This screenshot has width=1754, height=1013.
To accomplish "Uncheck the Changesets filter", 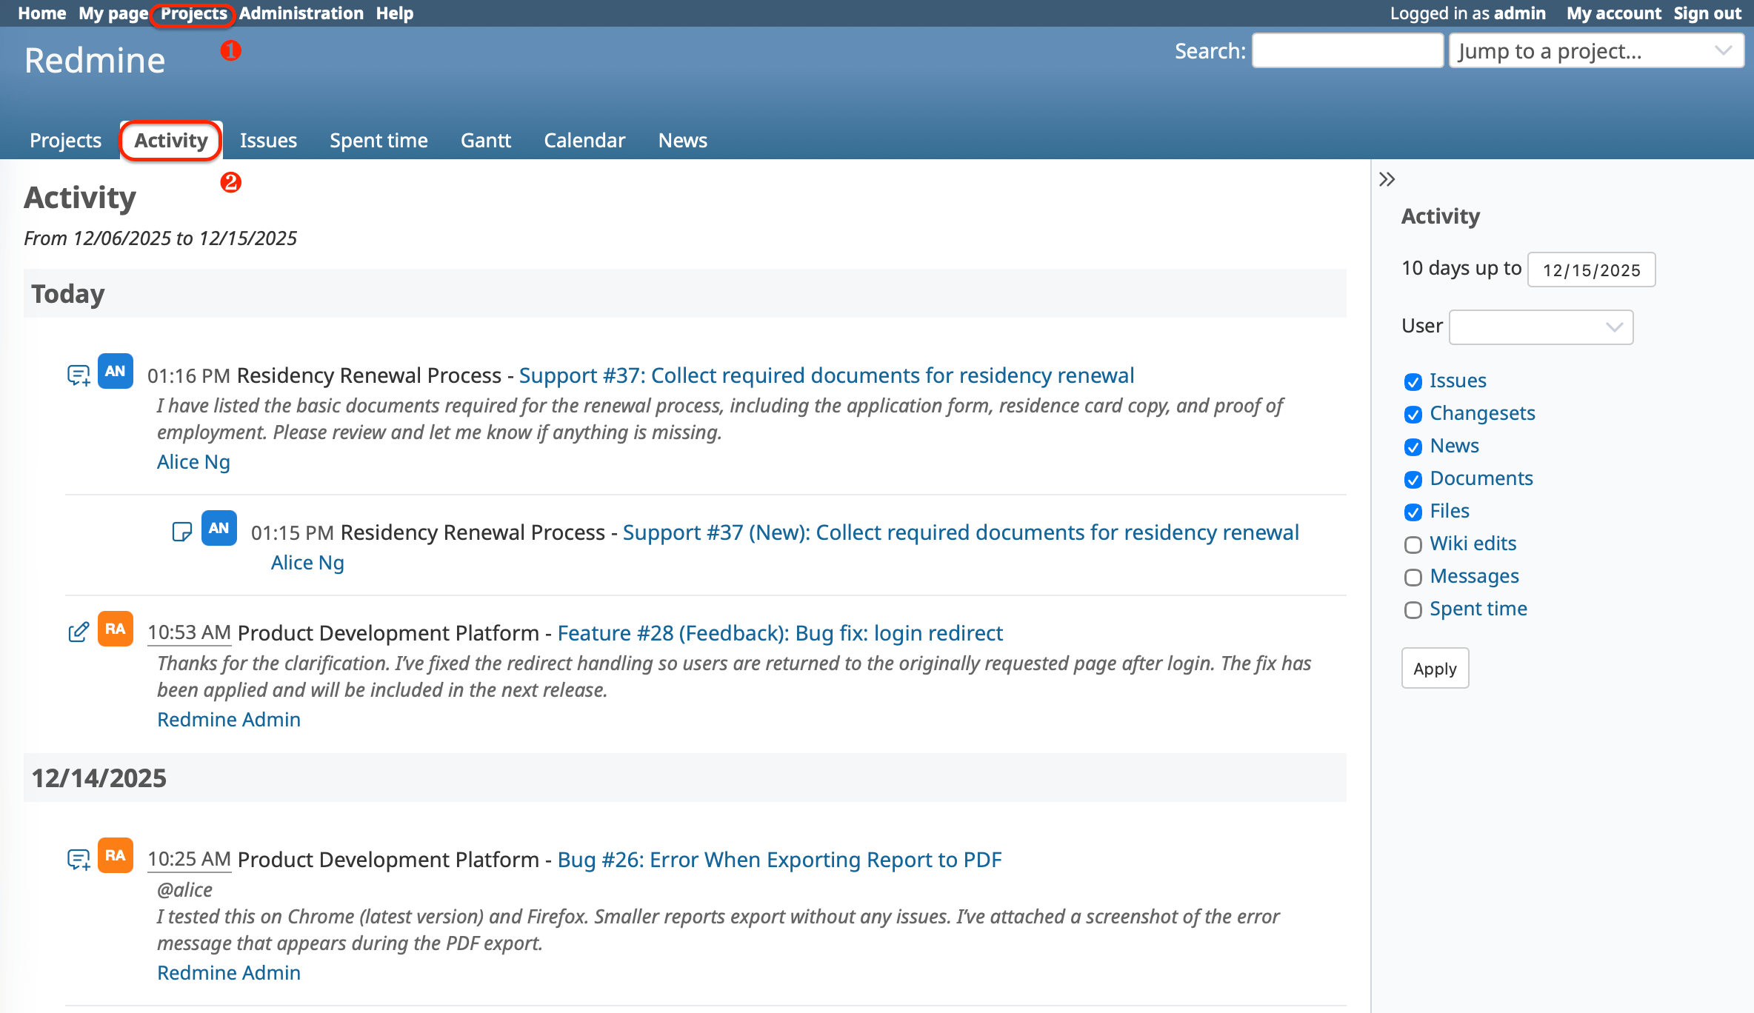I will pyautogui.click(x=1413, y=415).
